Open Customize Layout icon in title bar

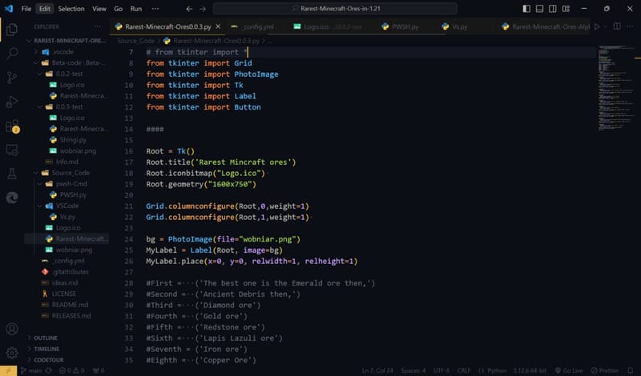(566, 9)
